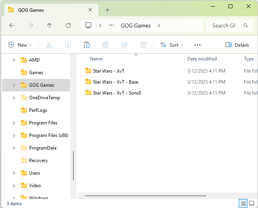Viewport: 258px width, 208px height.
Task: Click the Delete trash icon
Action: (x=143, y=45)
